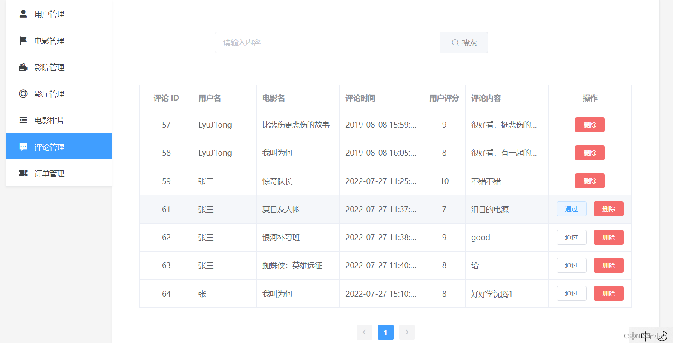Image resolution: width=673 pixels, height=343 pixels.
Task: Click the magnifier icon in search button
Action: coord(455,43)
